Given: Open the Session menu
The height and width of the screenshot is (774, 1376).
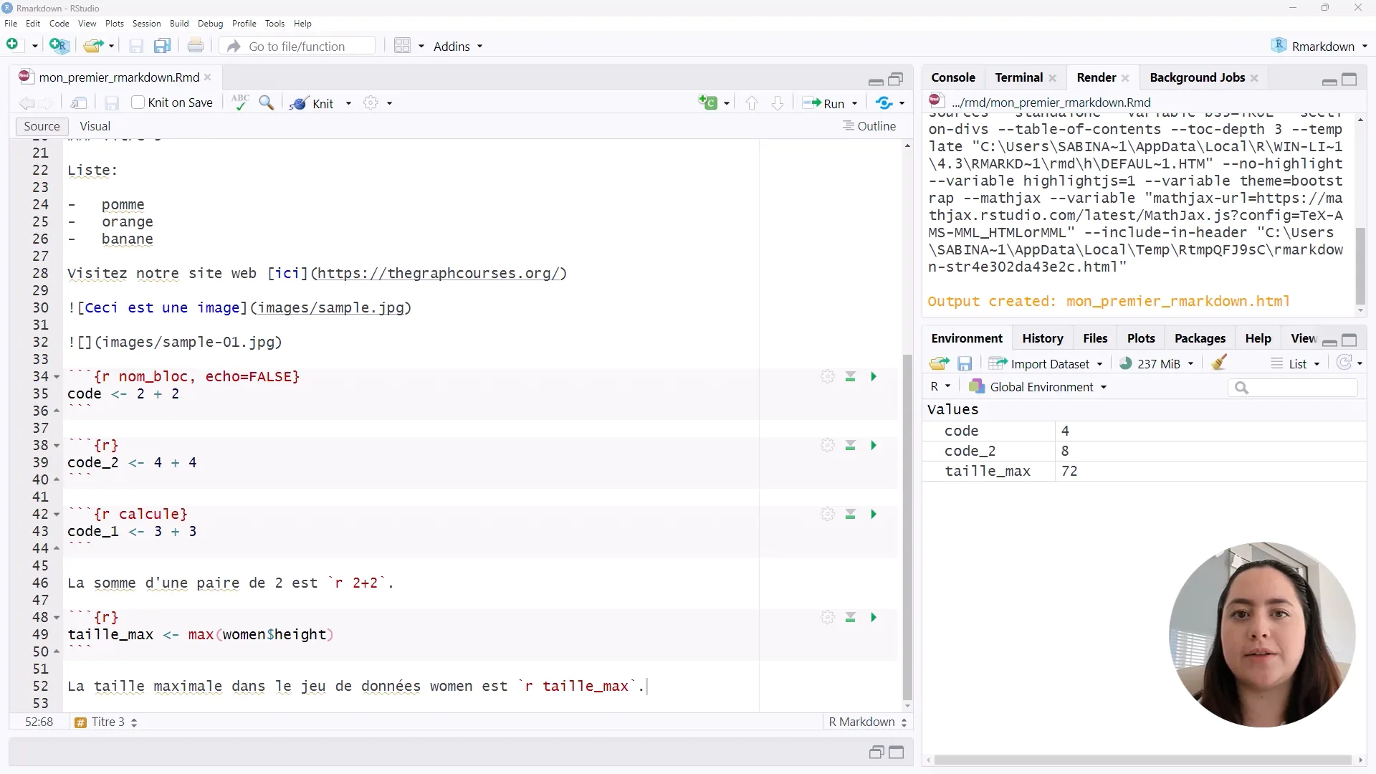Looking at the screenshot, I should [x=146, y=24].
